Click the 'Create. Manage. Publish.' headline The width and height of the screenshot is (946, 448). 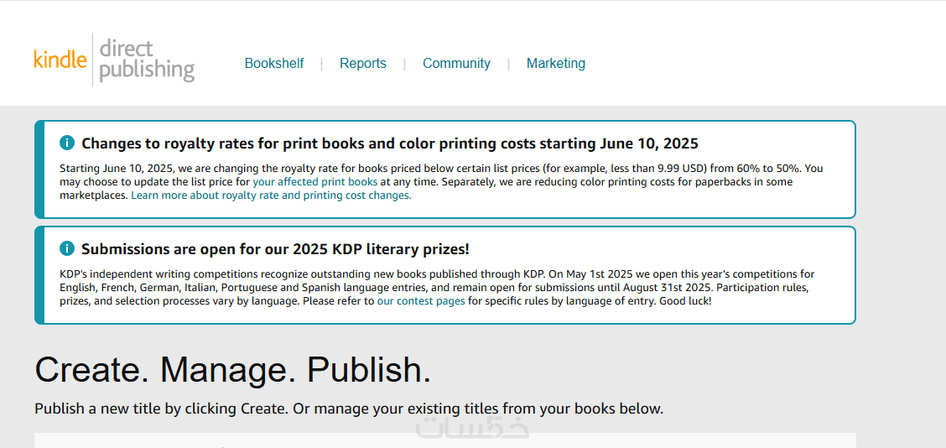(233, 369)
